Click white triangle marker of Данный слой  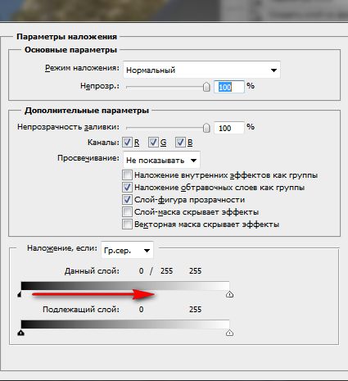pyautogui.click(x=229, y=294)
